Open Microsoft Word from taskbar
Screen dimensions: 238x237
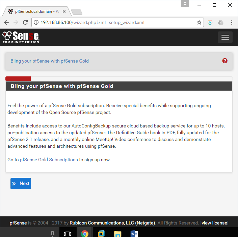tap(134, 234)
